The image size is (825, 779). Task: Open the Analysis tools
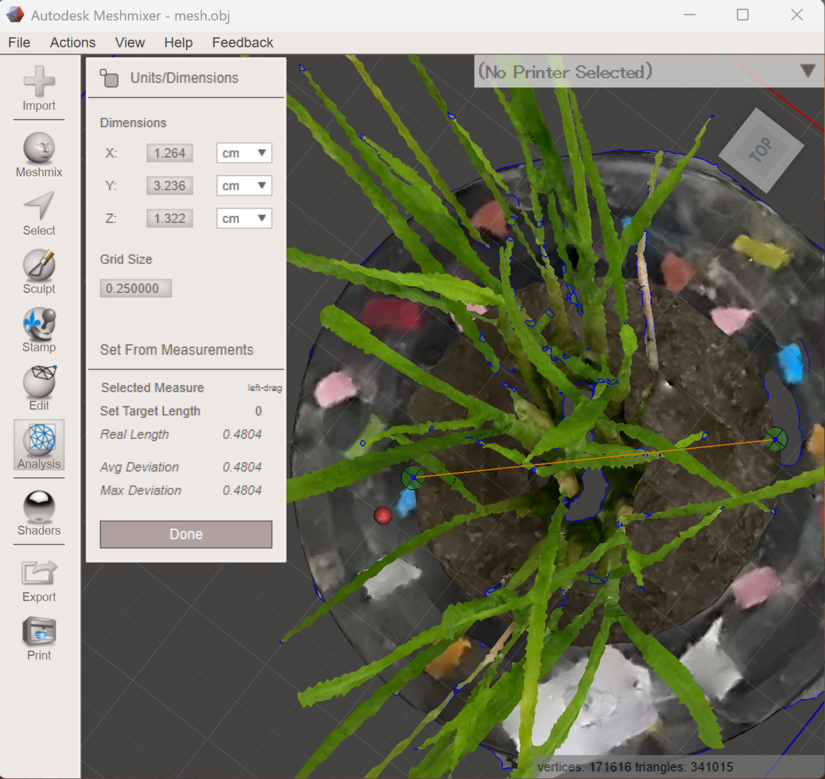pos(38,446)
